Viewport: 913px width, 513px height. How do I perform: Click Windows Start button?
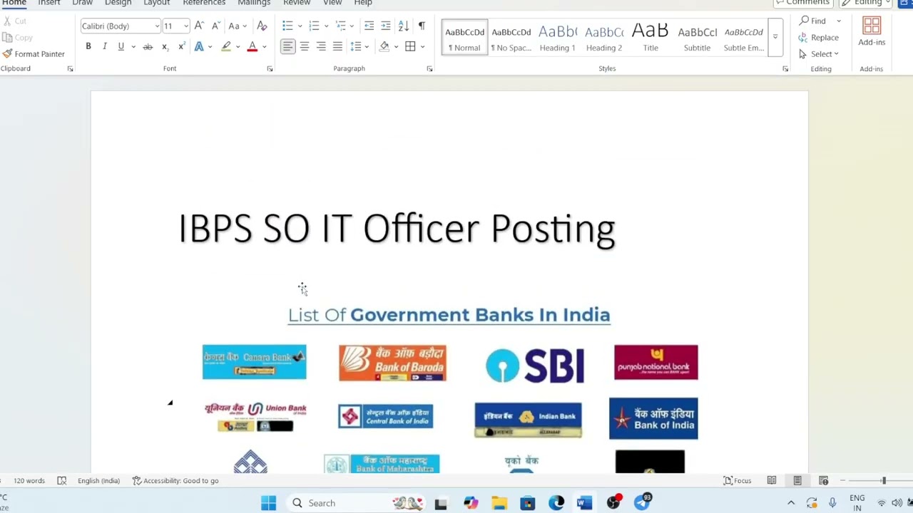268,503
